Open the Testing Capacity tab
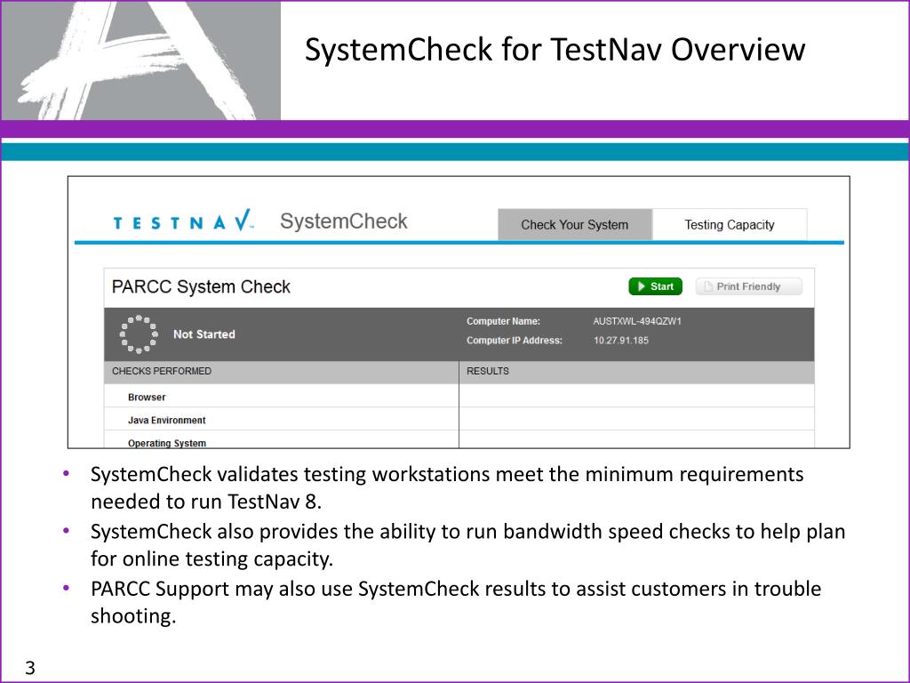Viewport: 910px width, 683px height. (x=730, y=225)
